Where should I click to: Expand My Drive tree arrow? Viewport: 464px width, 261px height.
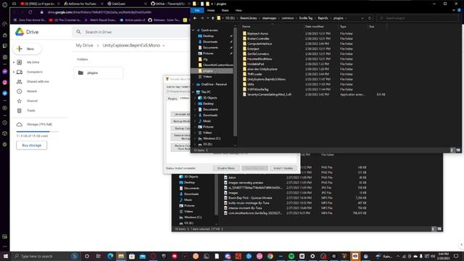coord(14,62)
